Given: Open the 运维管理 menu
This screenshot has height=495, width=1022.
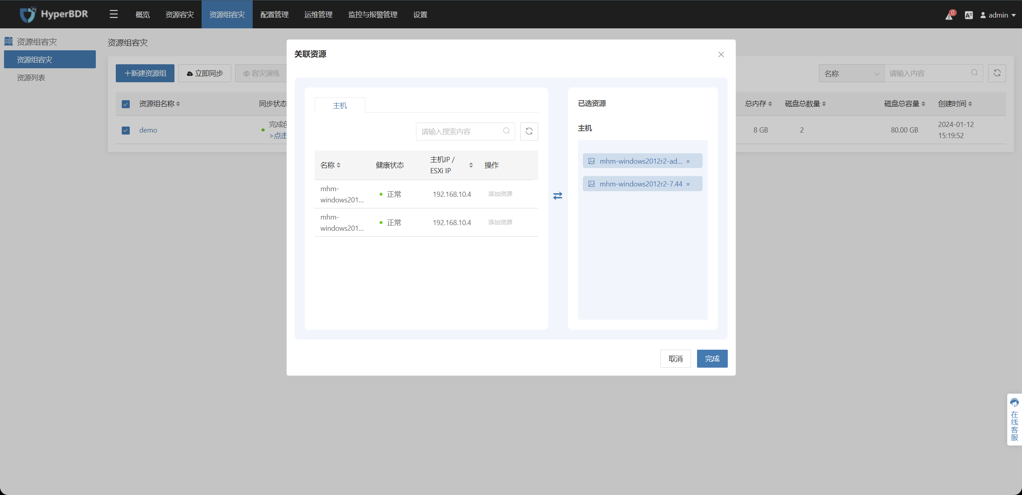Looking at the screenshot, I should (319, 14).
